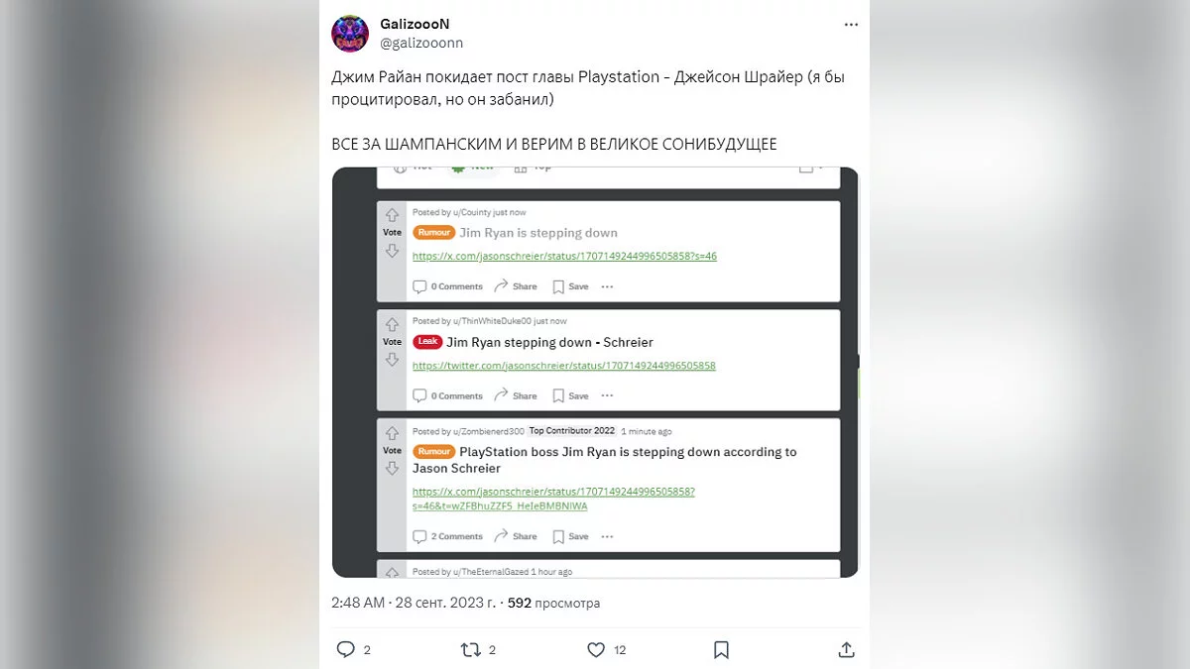Share the tweet via the upload icon
Viewport: 1190px width, 669px height.
click(847, 650)
